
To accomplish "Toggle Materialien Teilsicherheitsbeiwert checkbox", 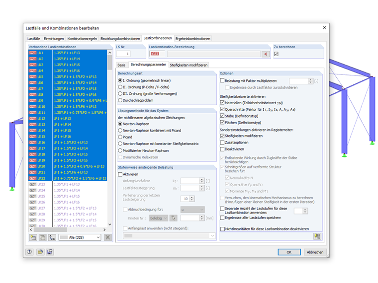I will tap(222, 102).
